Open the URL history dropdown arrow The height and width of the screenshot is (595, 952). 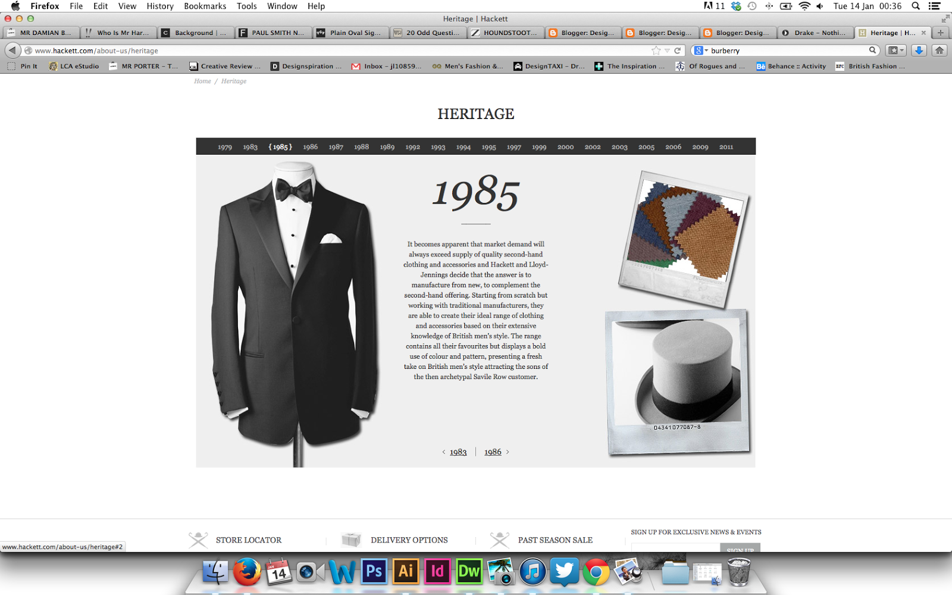coord(667,51)
